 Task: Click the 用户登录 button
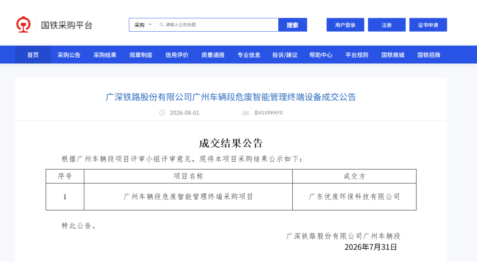tap(345, 25)
